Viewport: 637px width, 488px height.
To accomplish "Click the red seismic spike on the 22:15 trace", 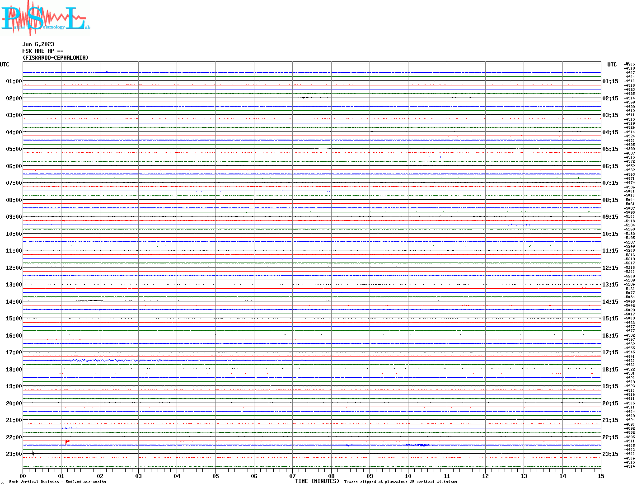I will (67, 441).
